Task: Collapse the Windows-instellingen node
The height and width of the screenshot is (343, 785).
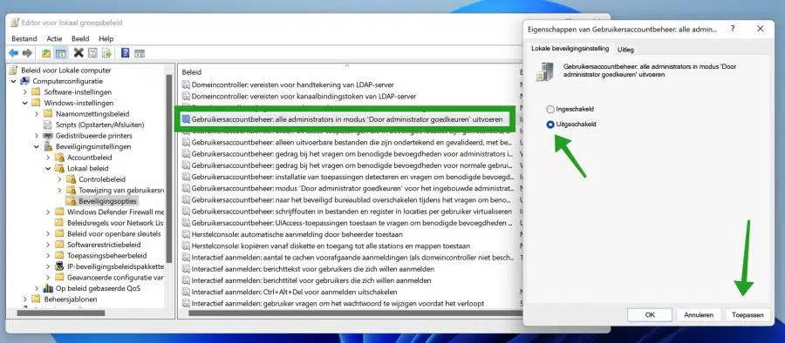Action: [x=25, y=103]
